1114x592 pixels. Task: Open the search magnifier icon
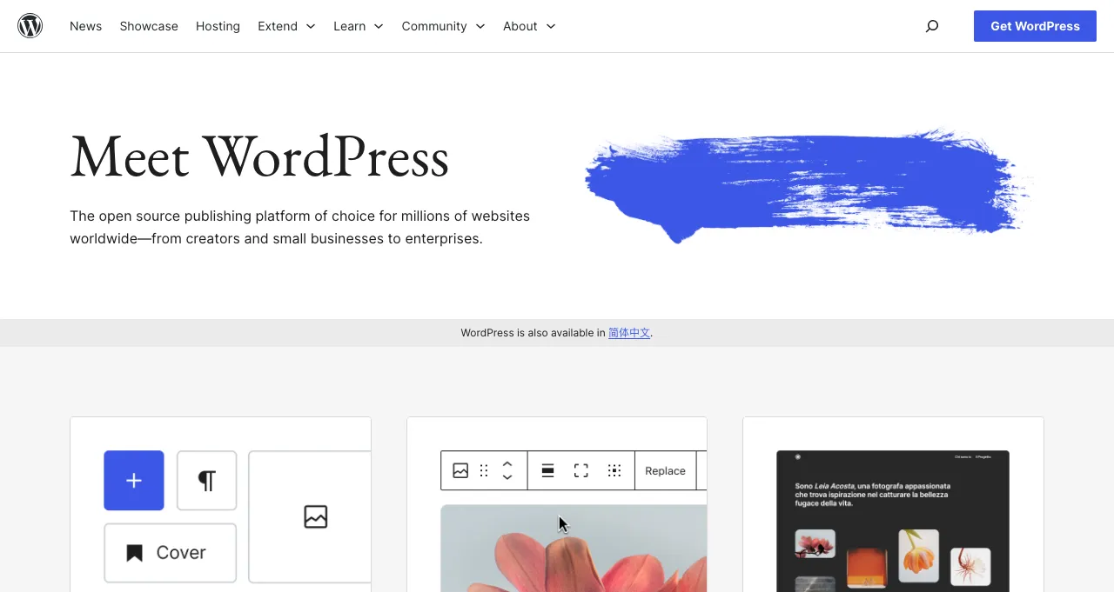tap(932, 26)
